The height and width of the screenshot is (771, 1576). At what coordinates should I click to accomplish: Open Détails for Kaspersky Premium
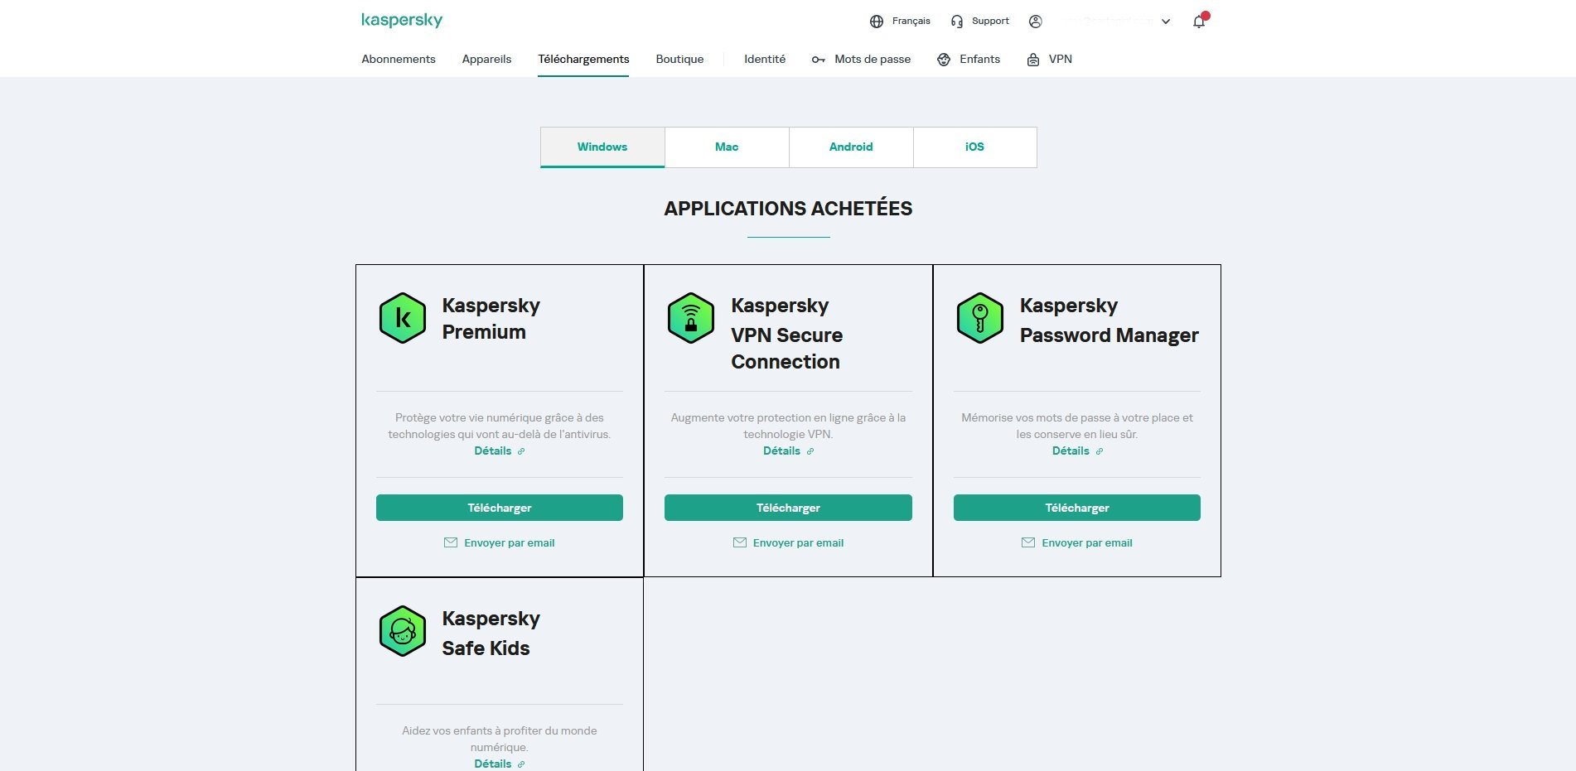pos(492,451)
